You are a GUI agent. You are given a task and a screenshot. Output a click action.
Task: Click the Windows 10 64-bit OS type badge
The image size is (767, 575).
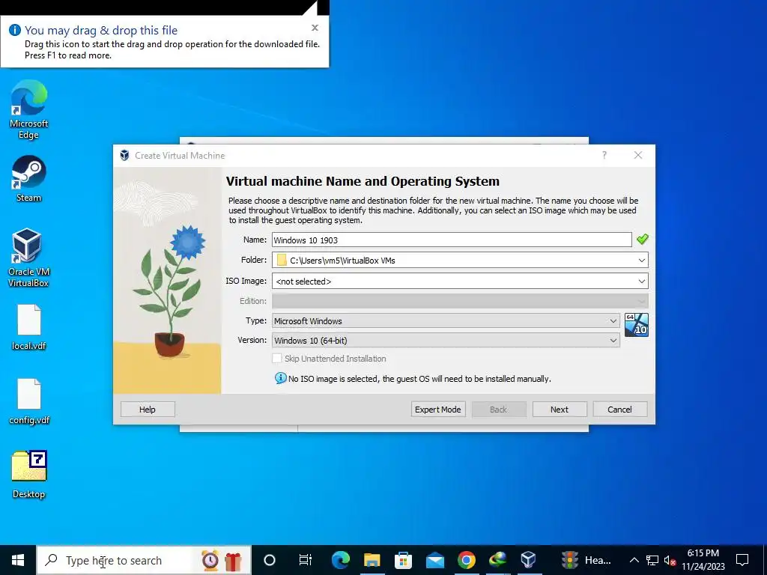[637, 325]
